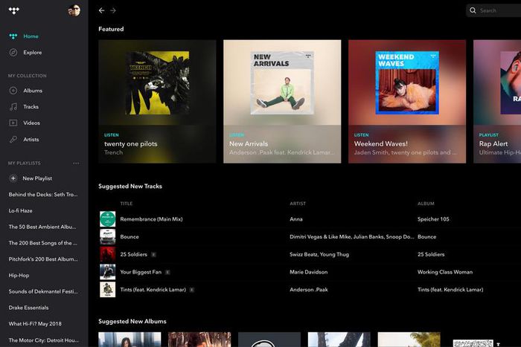Viewport: 521px width, 347px height.
Task: Click the Home TIDAL icon in sidebar
Action: coord(13,36)
